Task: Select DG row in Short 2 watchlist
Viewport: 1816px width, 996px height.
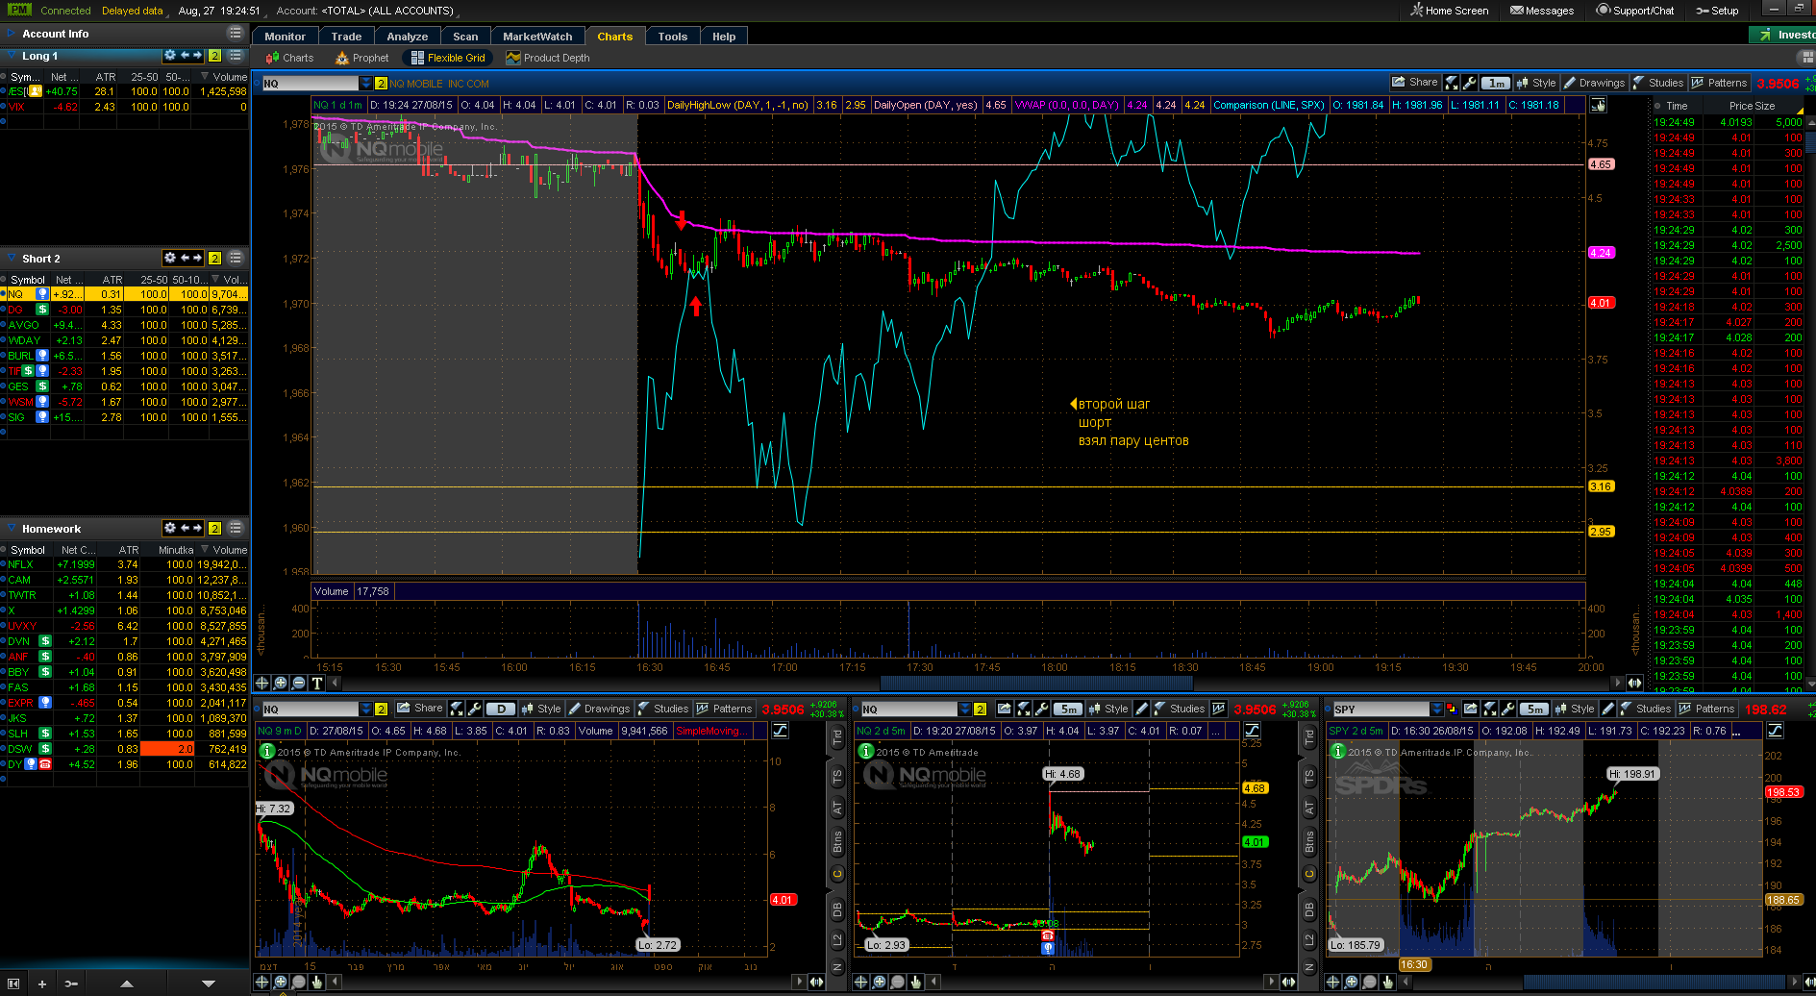Action: (x=125, y=310)
